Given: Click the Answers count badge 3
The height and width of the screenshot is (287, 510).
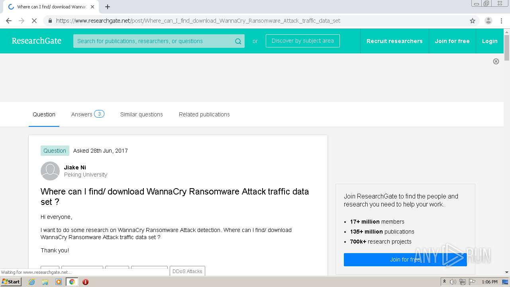Looking at the screenshot, I should pyautogui.click(x=99, y=114).
